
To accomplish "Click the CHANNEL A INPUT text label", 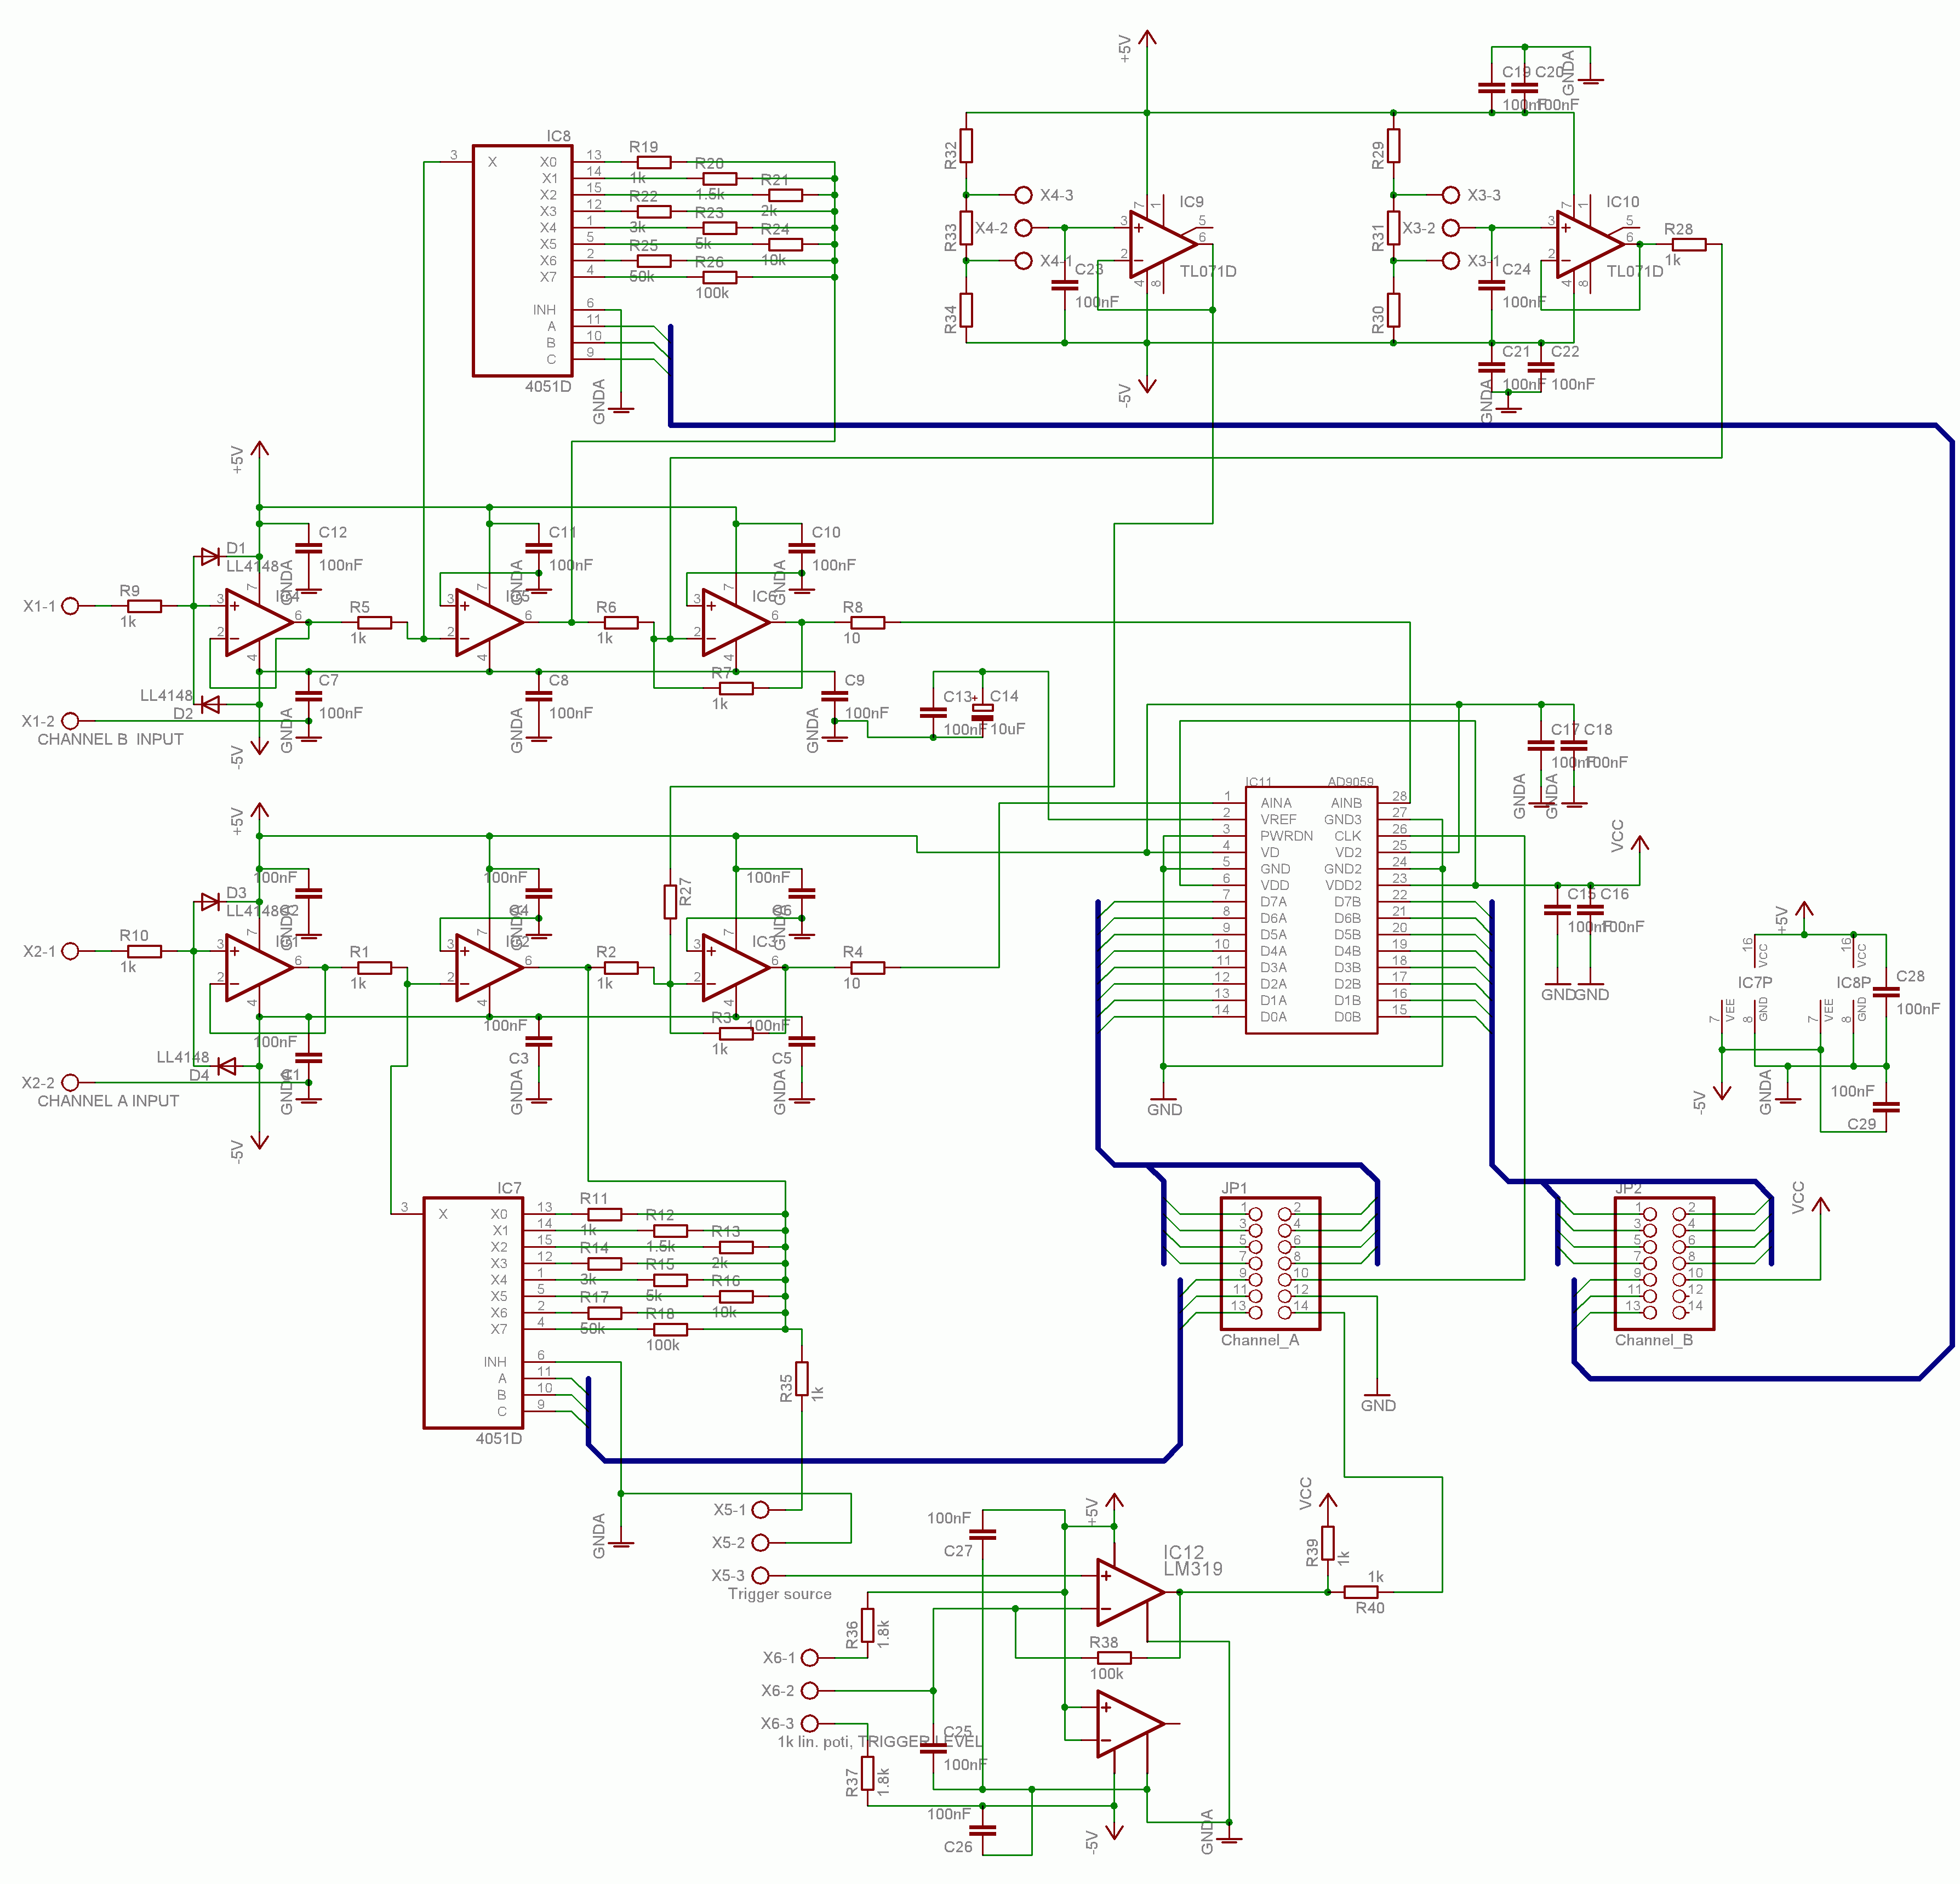I will 108,1100.
